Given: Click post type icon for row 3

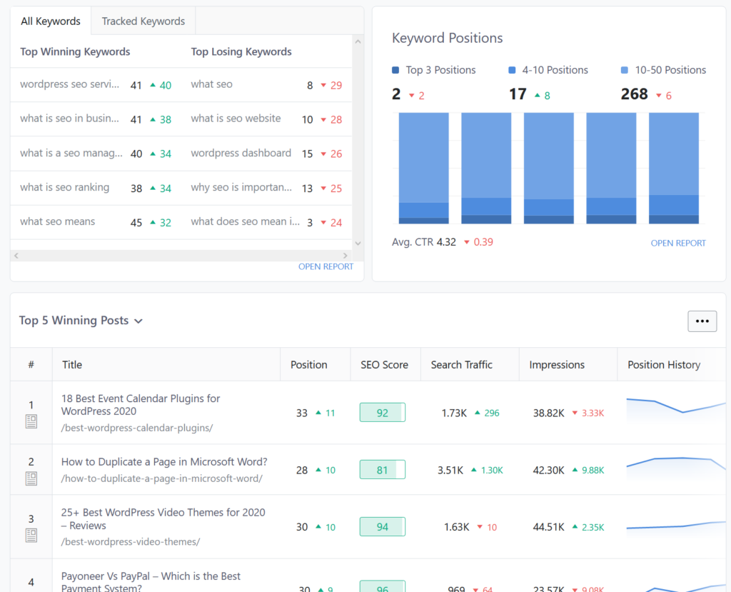Looking at the screenshot, I should [x=31, y=536].
